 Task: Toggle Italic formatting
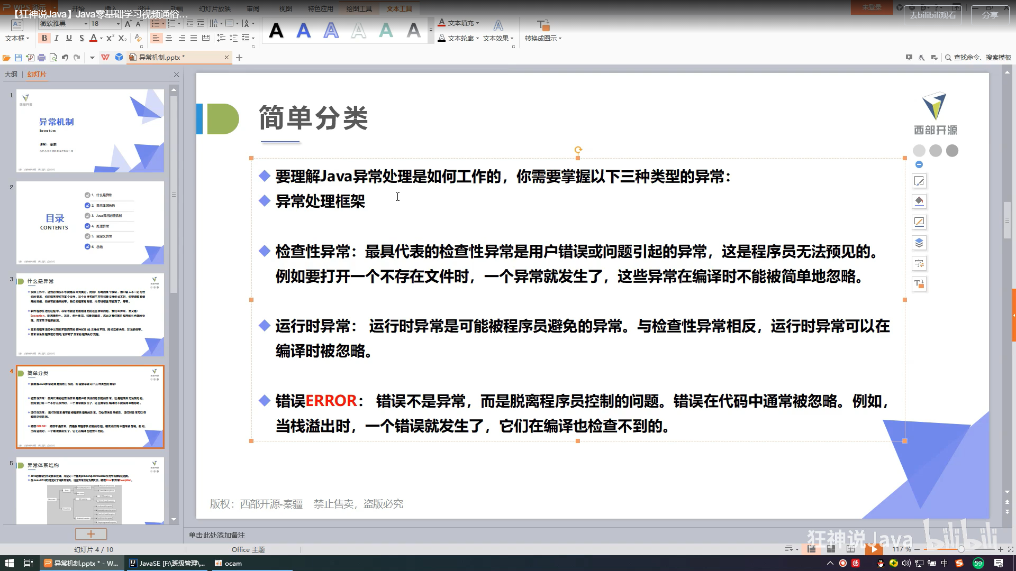pyautogui.click(x=57, y=38)
